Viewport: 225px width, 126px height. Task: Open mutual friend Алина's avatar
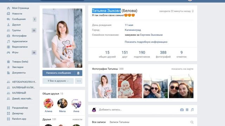(x=49, y=103)
